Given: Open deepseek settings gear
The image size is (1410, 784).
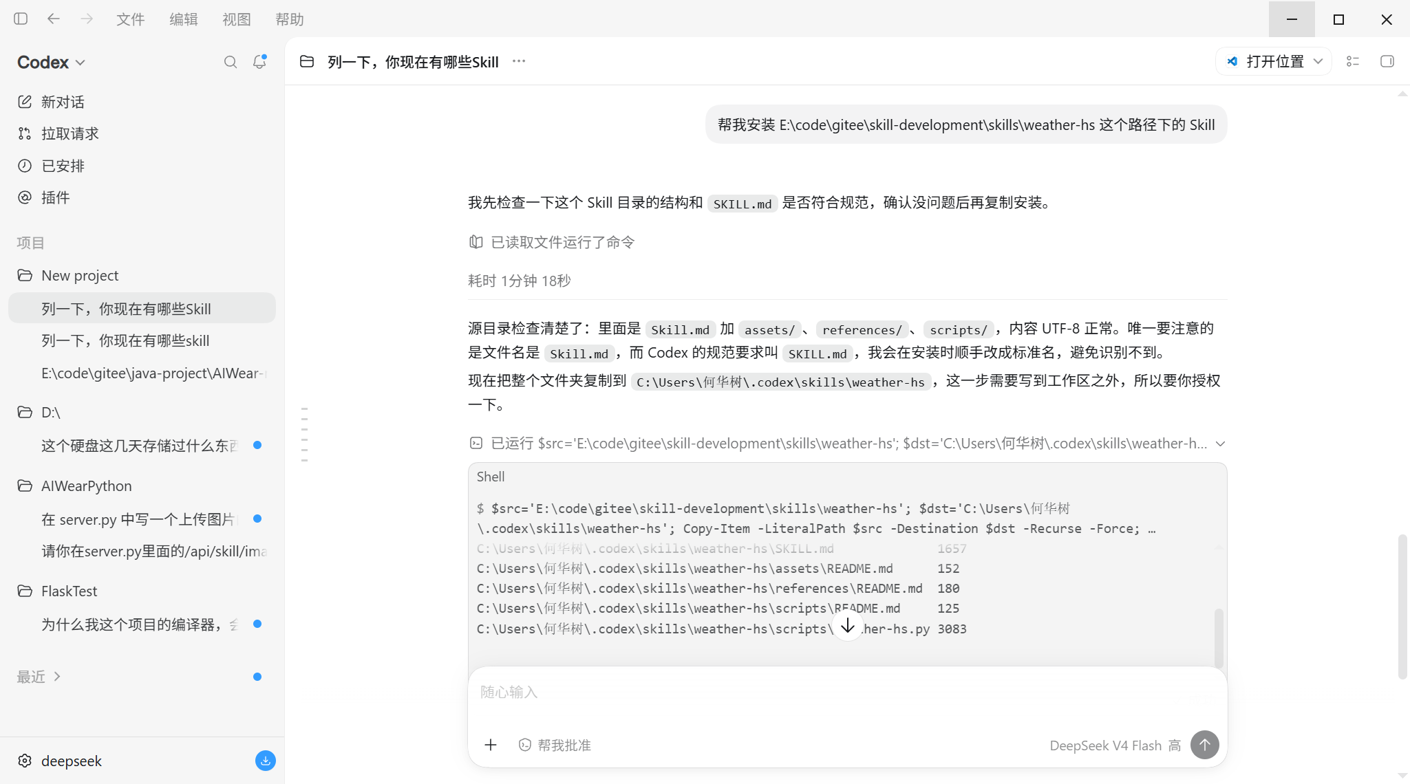Looking at the screenshot, I should coord(25,761).
